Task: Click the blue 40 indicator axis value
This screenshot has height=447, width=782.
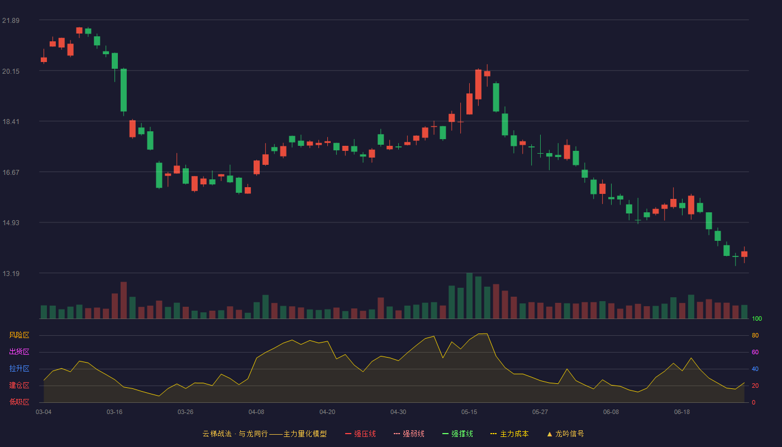Action: pos(755,369)
